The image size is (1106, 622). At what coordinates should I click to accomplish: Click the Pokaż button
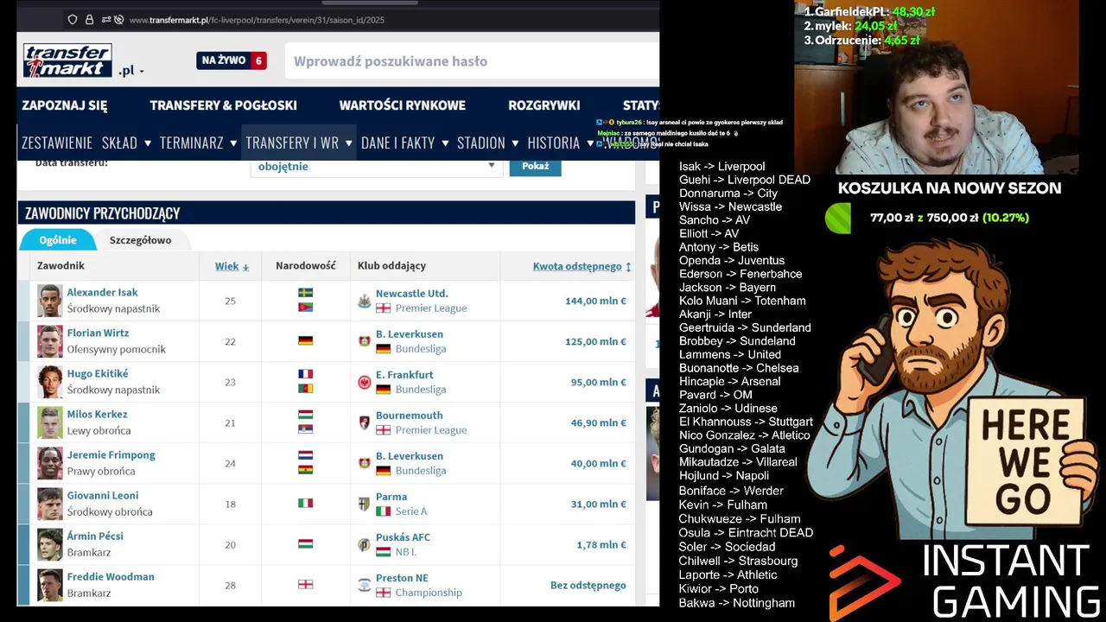coord(535,166)
